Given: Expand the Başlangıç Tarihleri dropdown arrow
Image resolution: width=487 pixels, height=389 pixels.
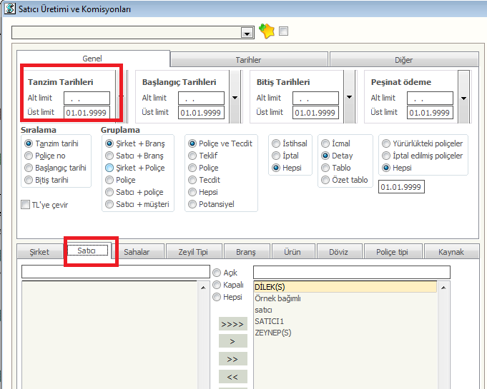Looking at the screenshot, I should click(x=235, y=98).
